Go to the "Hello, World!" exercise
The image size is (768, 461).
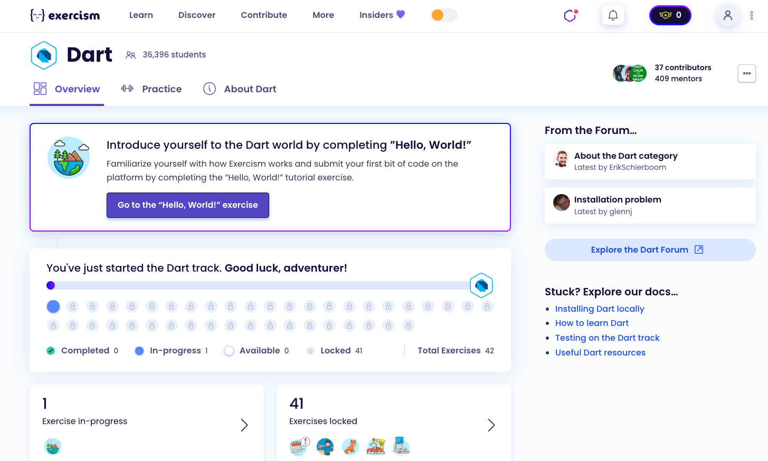tap(188, 205)
